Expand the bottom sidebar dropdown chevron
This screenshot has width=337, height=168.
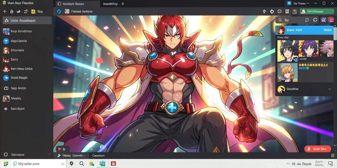click(x=49, y=154)
